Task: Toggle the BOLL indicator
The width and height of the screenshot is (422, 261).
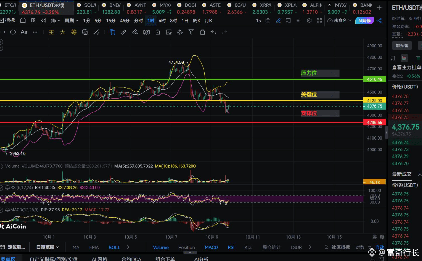Action: click(114, 247)
